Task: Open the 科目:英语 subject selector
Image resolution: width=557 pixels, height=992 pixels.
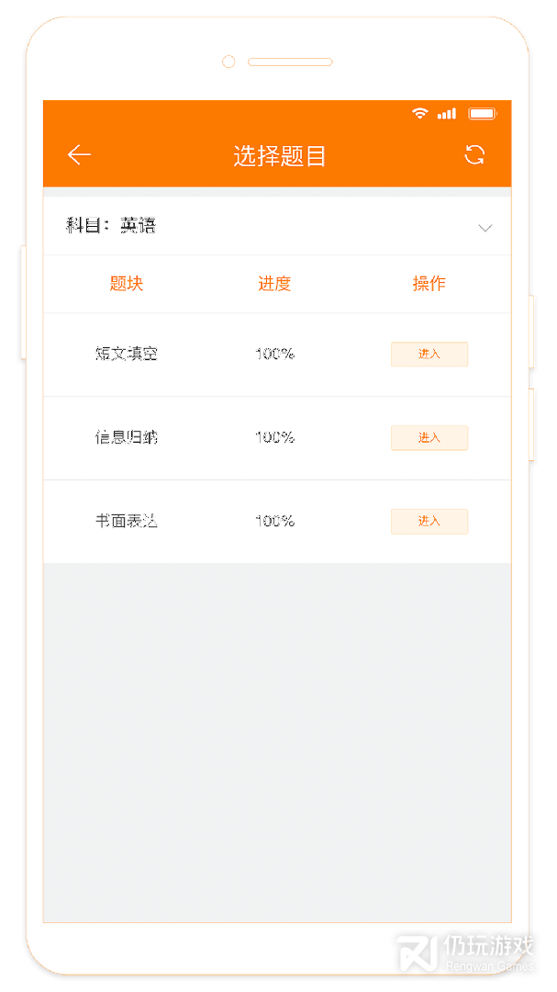Action: click(111, 226)
